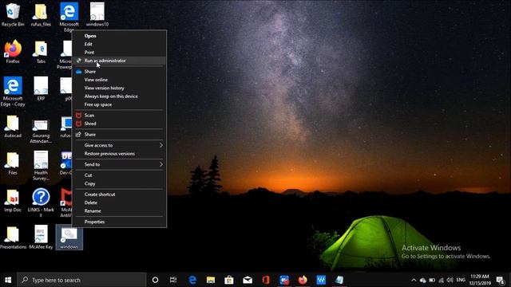Click McAfee Scan in context menu
Image resolution: width=511 pixels, height=287 pixels.
pyautogui.click(x=89, y=115)
